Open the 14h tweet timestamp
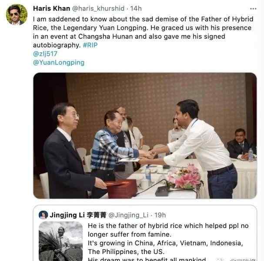Image resolution: width=264 pixels, height=261 pixels. [136, 9]
